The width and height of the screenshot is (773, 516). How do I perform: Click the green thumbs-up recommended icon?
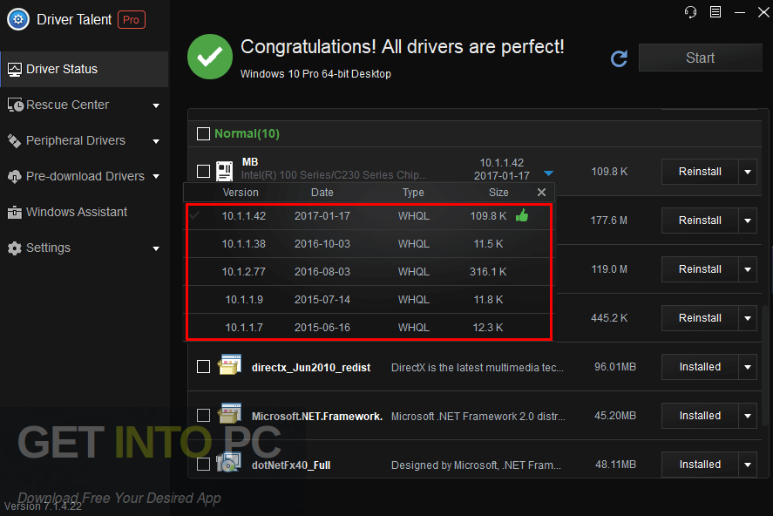pyautogui.click(x=522, y=215)
